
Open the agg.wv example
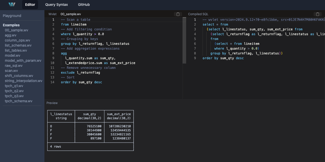(x=10, y=35)
